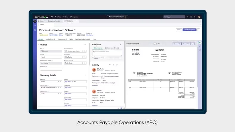Favorite Procurement Workspace with the star icon
This screenshot has height=132, width=235.
coord(126,17)
